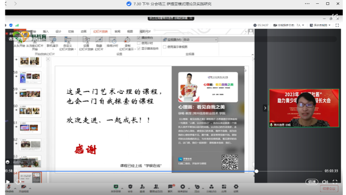Expand the arrow next to 共享屏幕
This screenshot has width=346, height=195.
(x=122, y=188)
